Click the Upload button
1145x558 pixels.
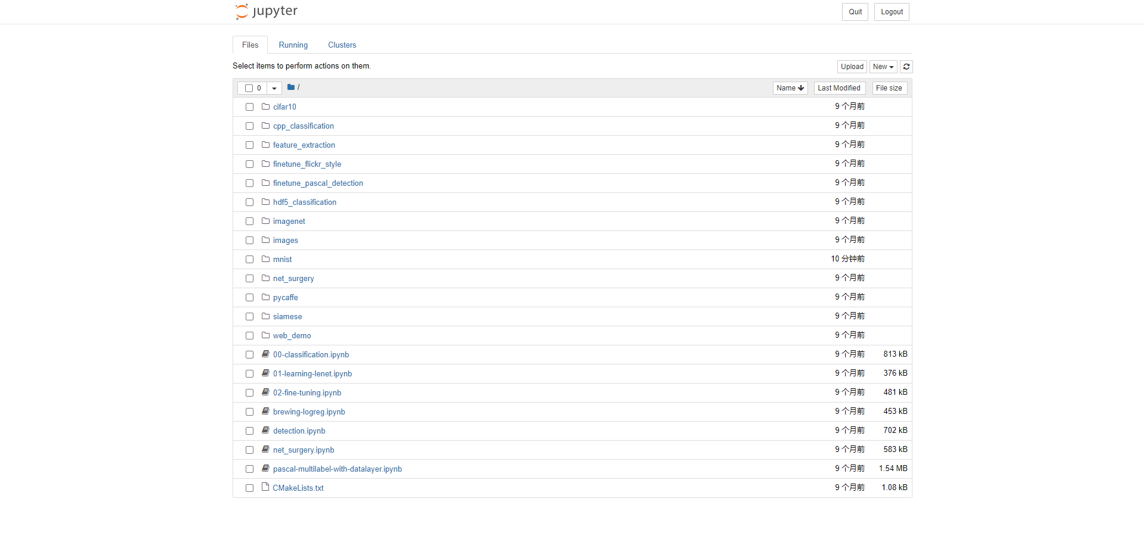tap(852, 67)
